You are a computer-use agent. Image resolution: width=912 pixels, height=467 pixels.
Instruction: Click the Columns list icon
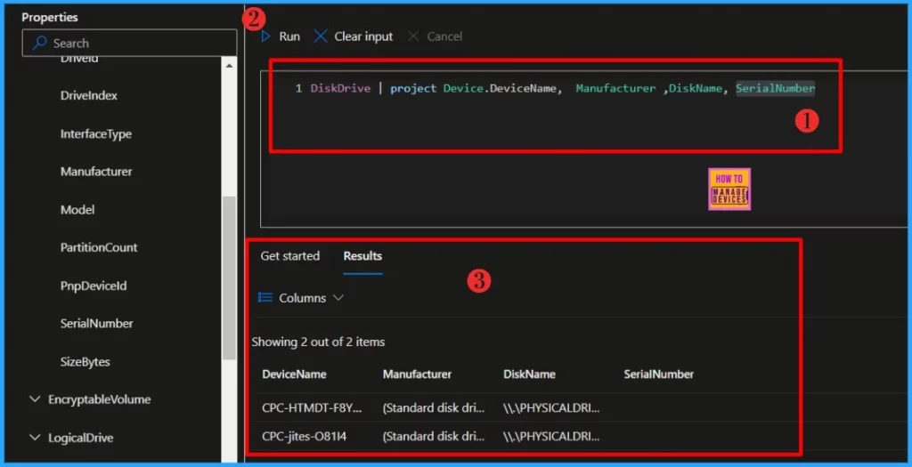265,298
